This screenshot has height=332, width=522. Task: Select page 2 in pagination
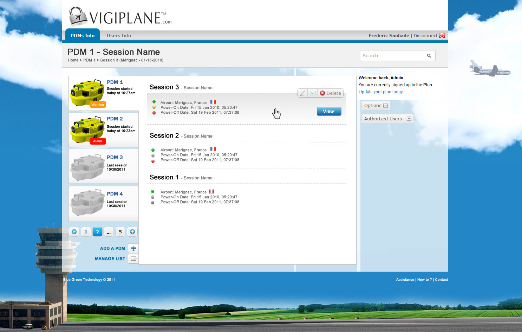pos(97,232)
